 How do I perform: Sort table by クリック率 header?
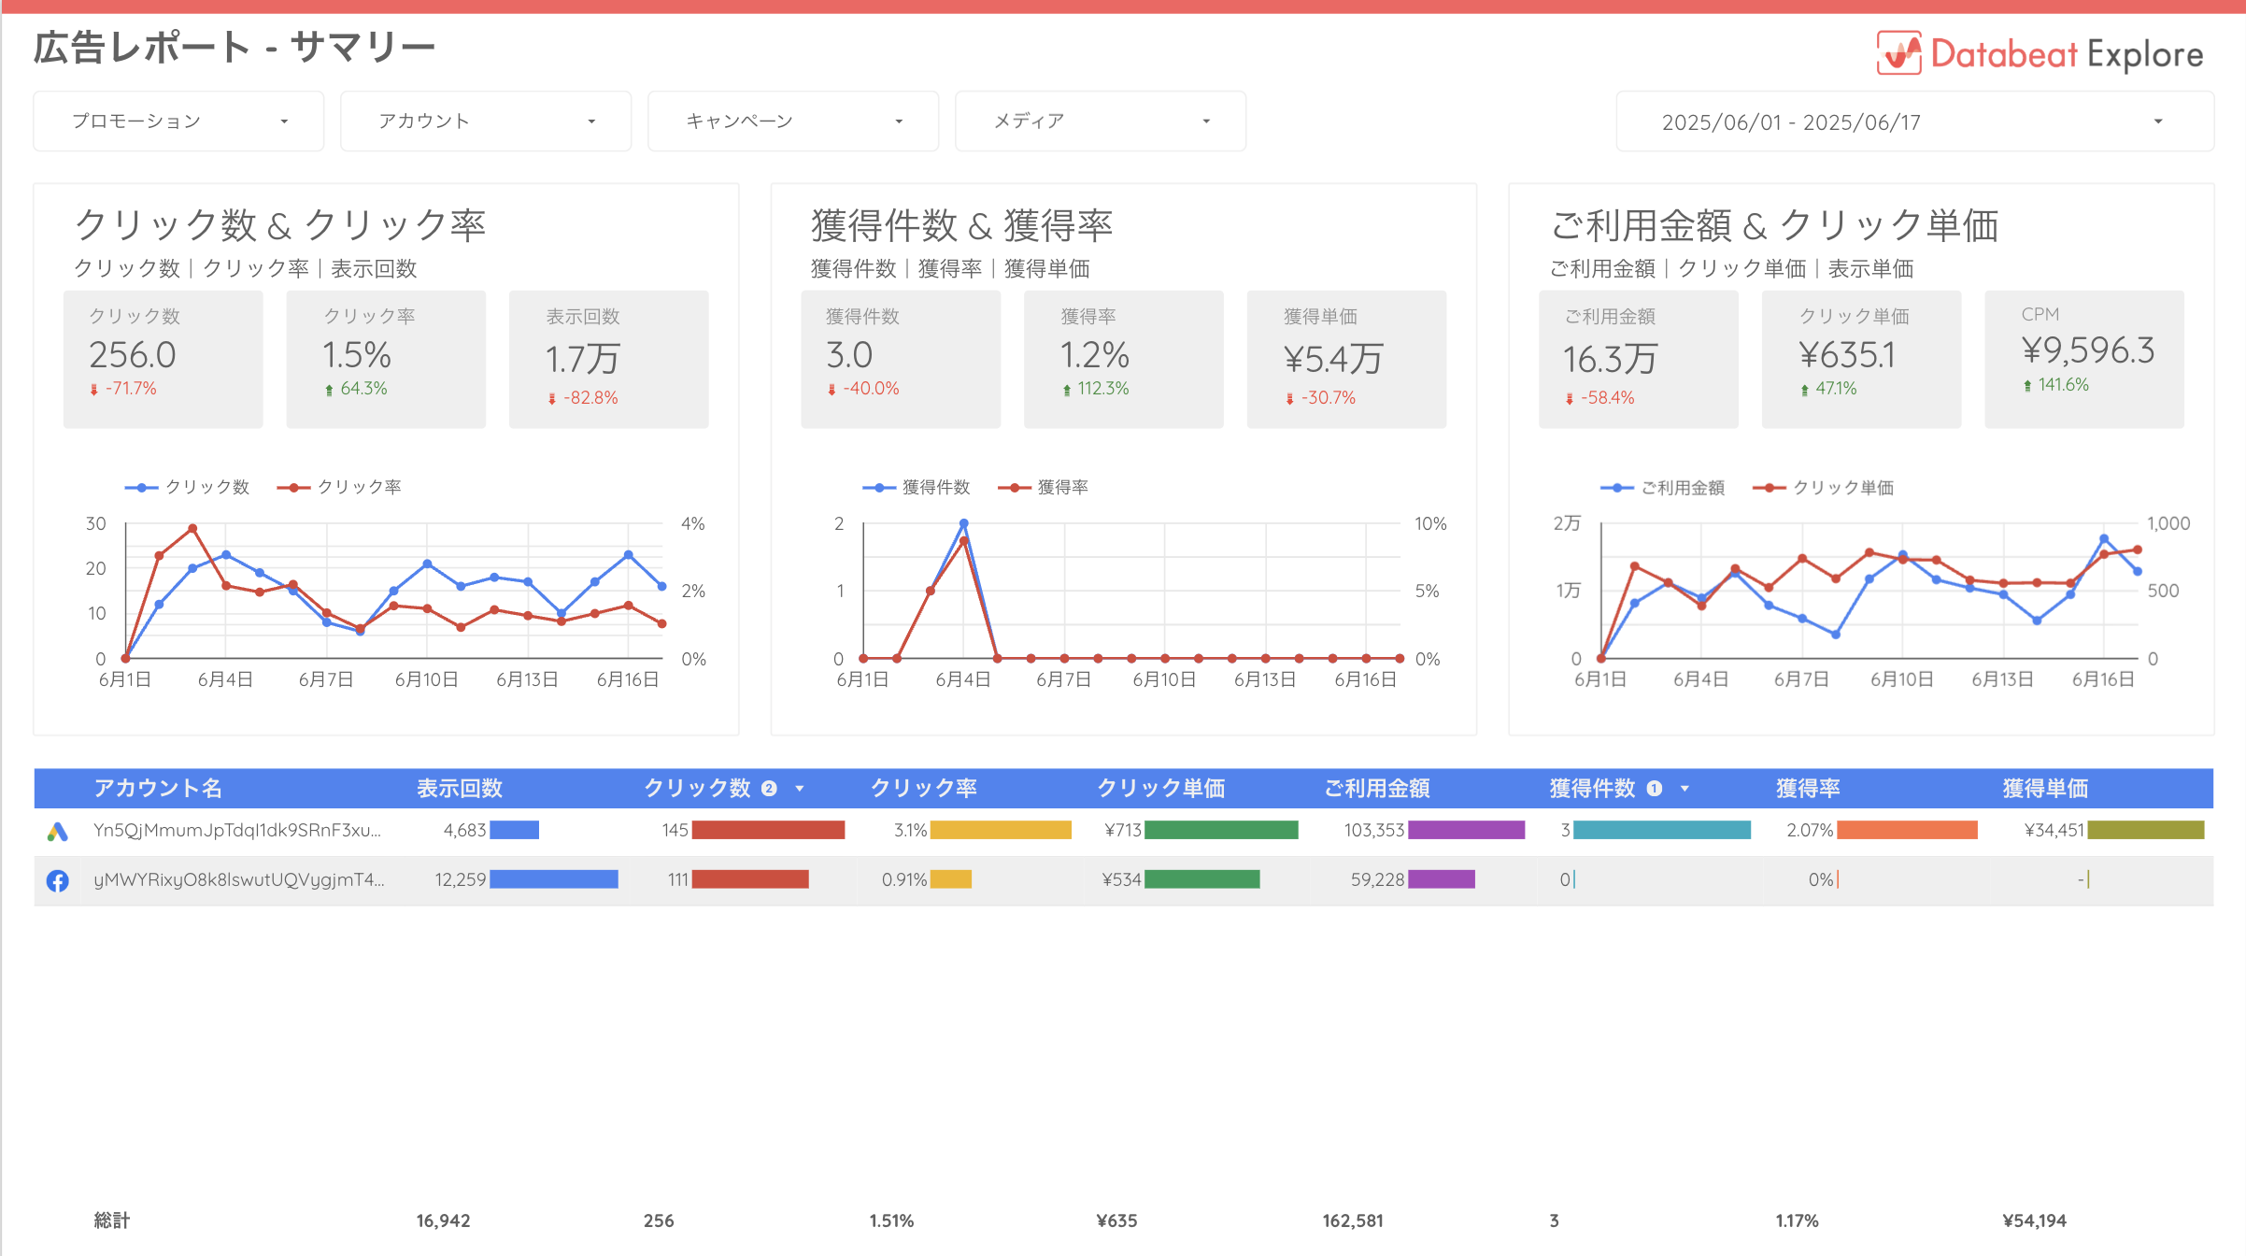point(924,789)
